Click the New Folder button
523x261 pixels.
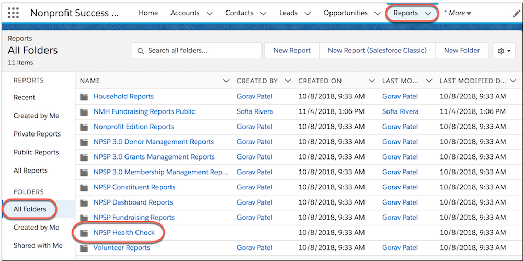pyautogui.click(x=462, y=50)
